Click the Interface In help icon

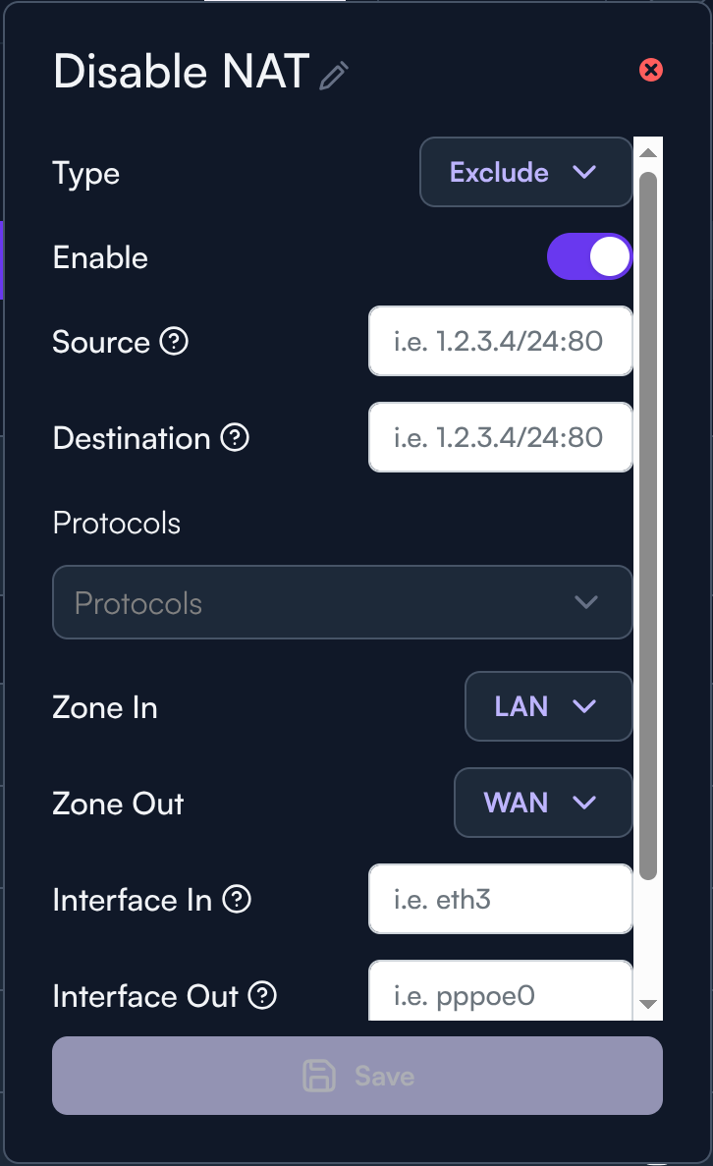(237, 899)
